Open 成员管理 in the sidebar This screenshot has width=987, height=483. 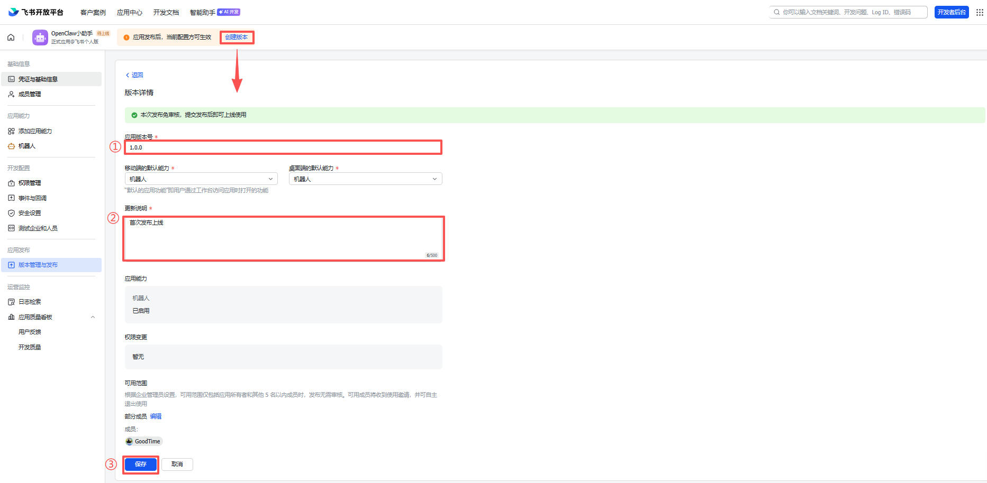pos(30,95)
